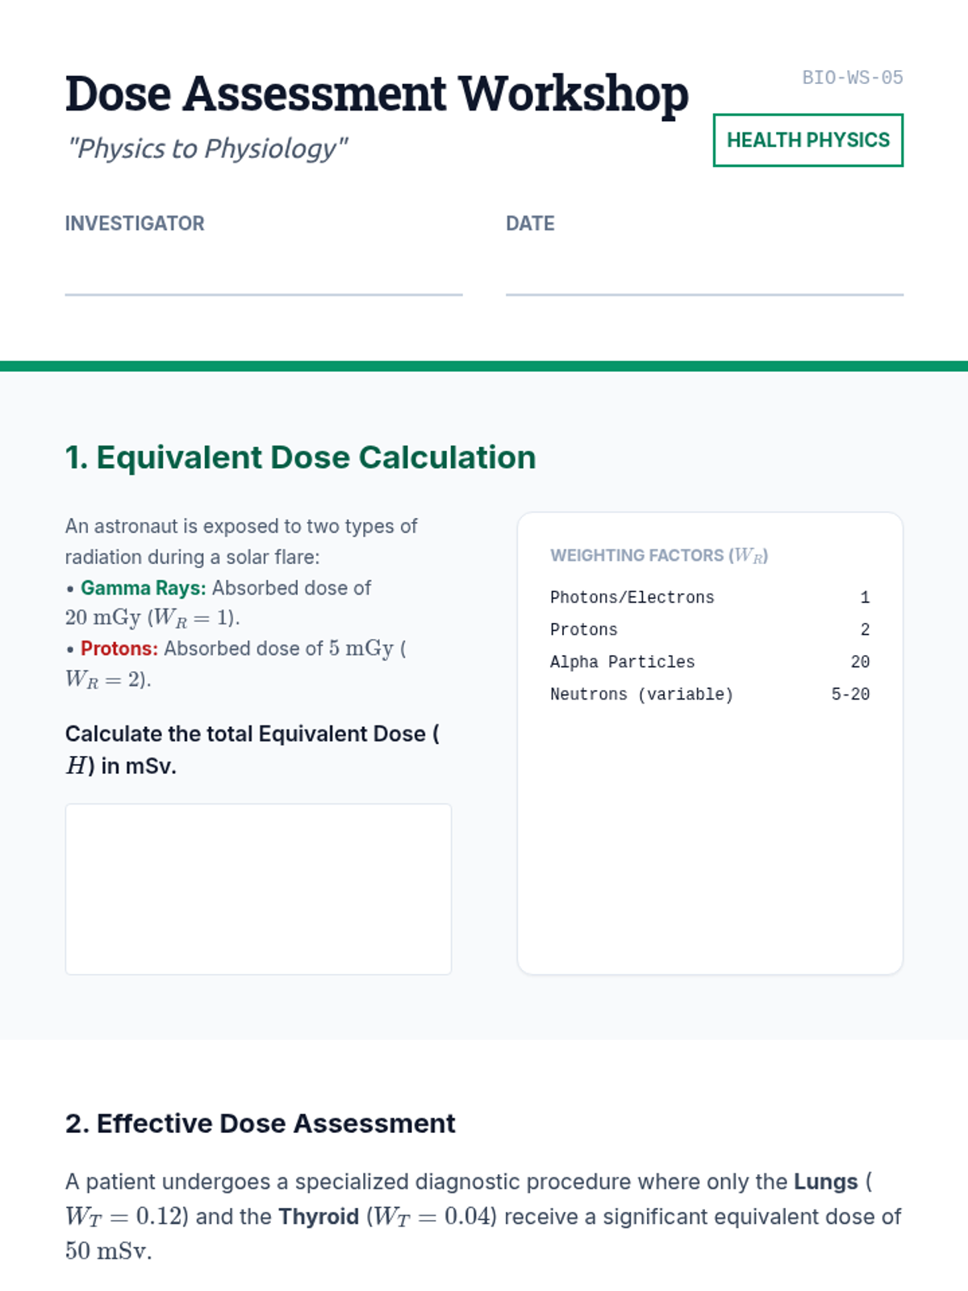Click the INVESTIGATOR field label
The image size is (968, 1291).
pyautogui.click(x=135, y=224)
